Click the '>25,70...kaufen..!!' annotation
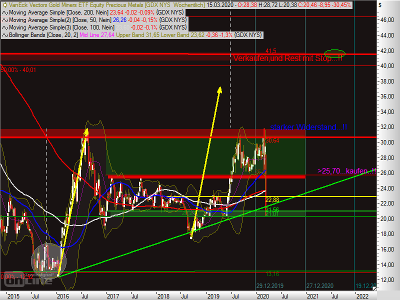This screenshot has height=300, width=400. coord(346,170)
